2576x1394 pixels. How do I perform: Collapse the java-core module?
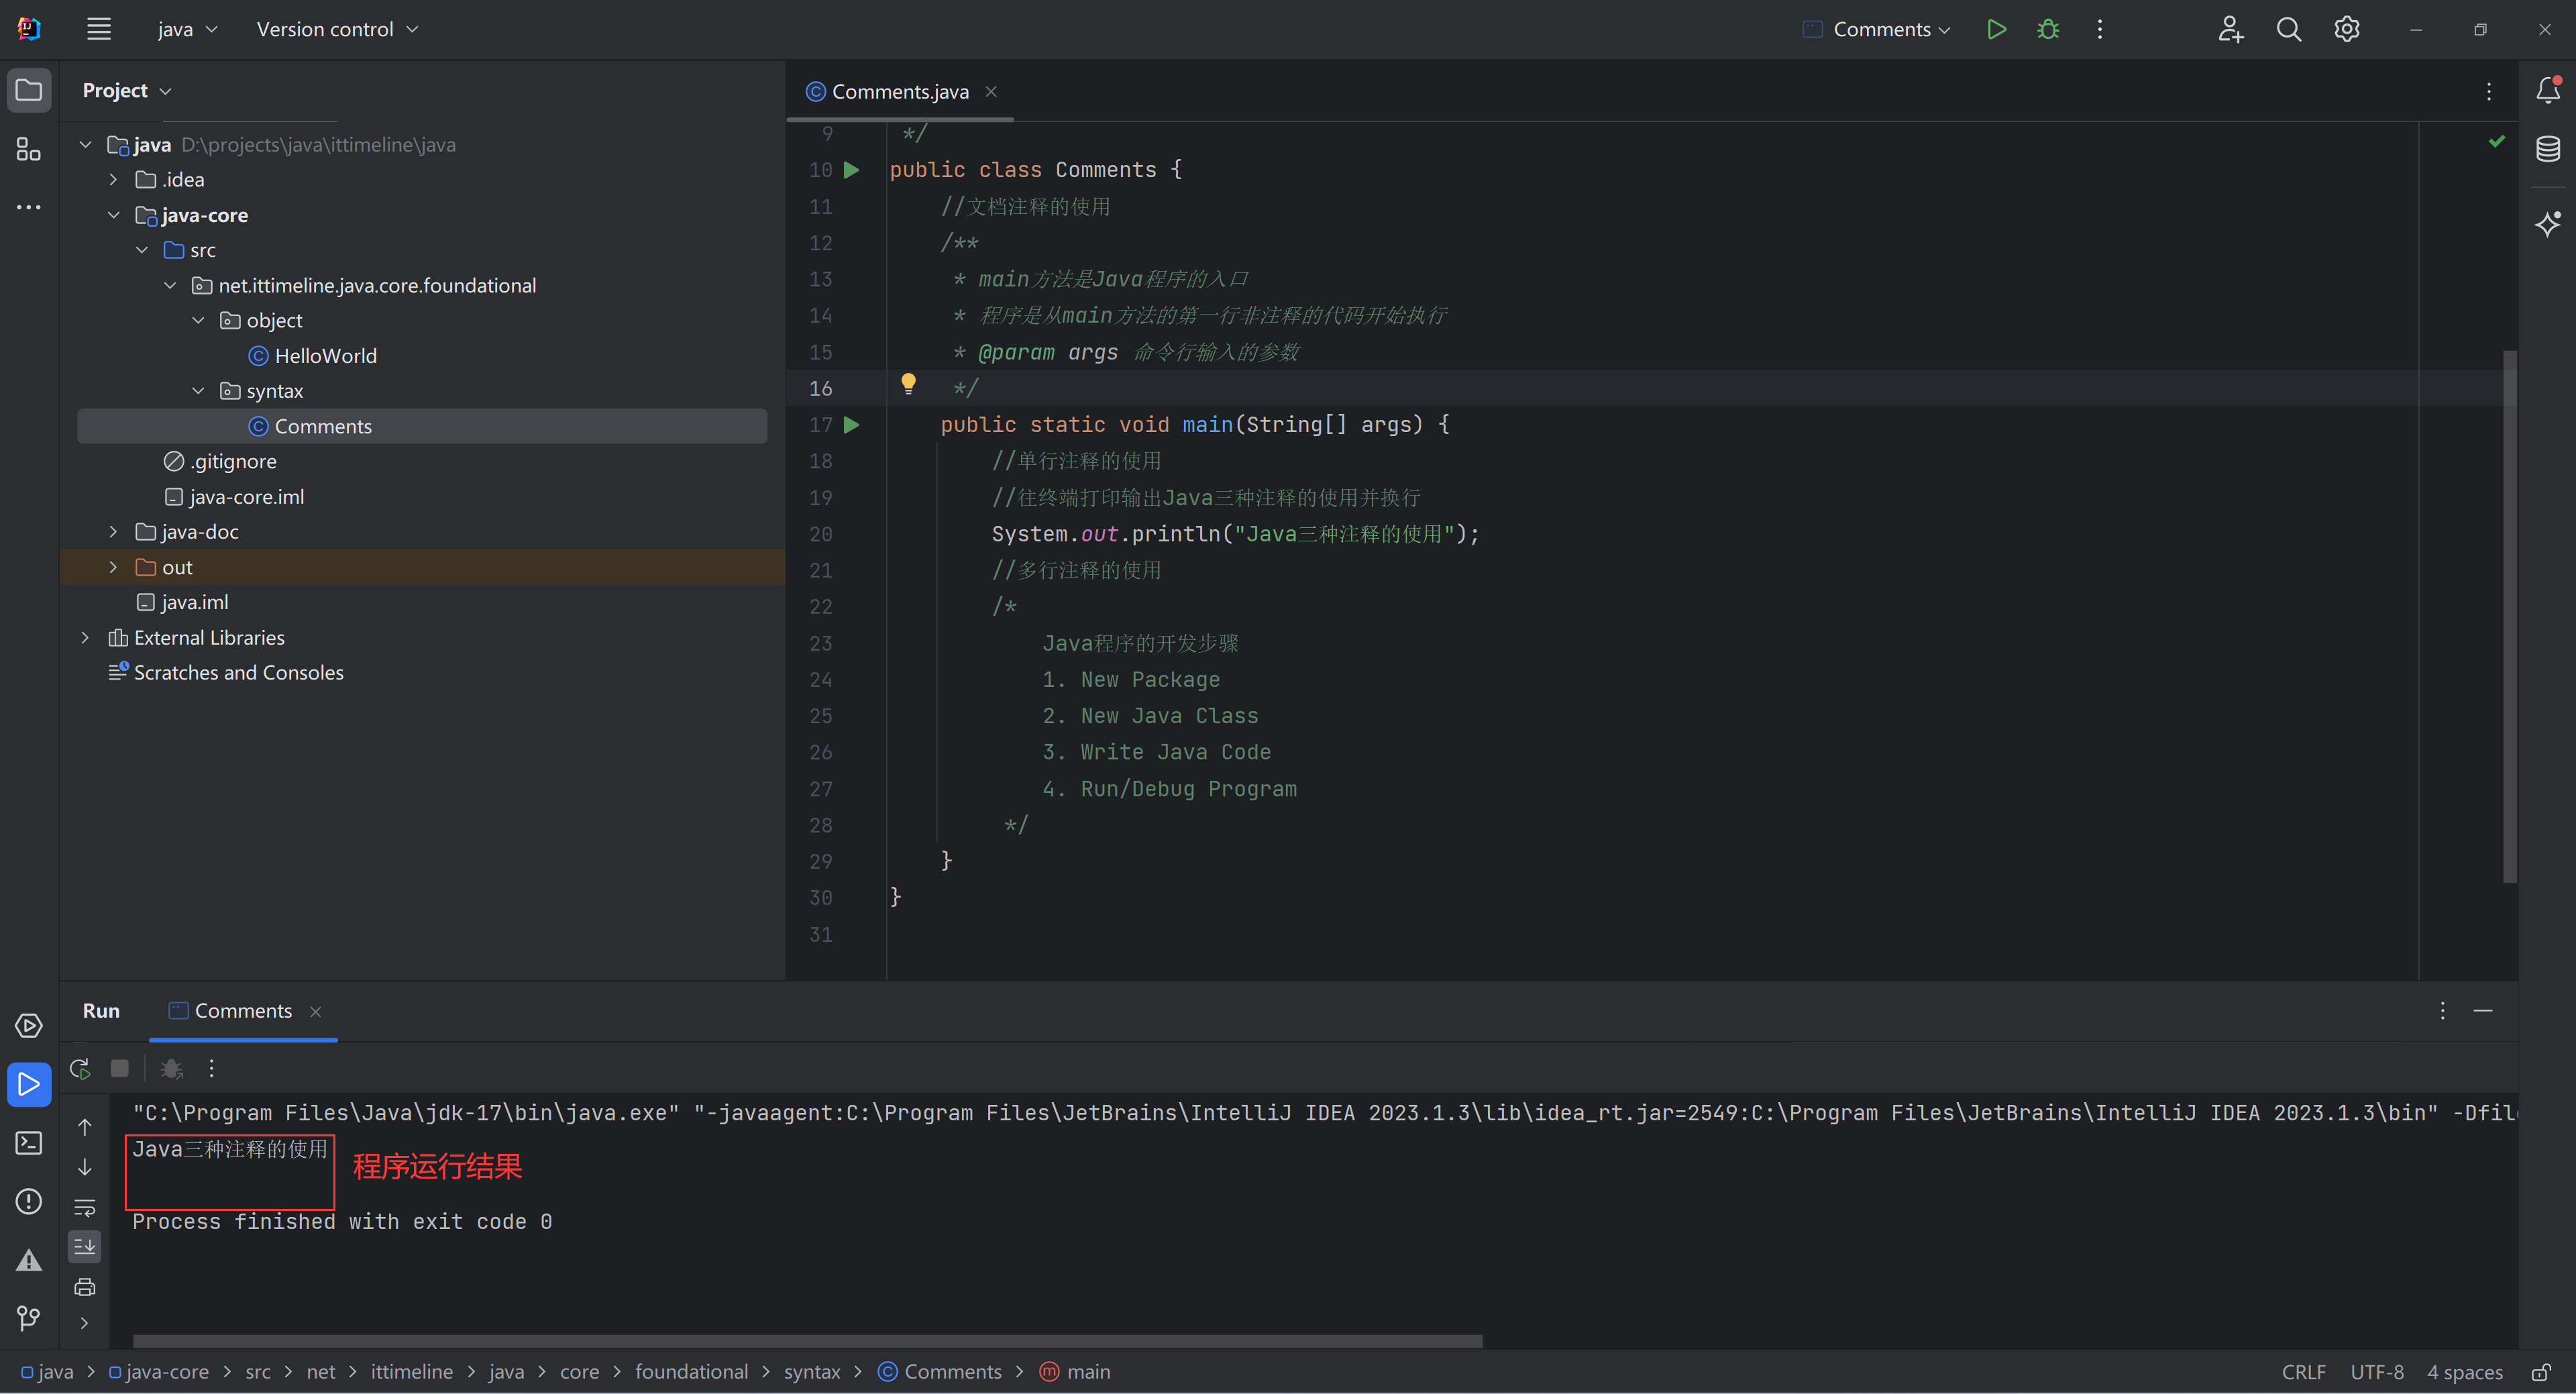click(x=114, y=215)
